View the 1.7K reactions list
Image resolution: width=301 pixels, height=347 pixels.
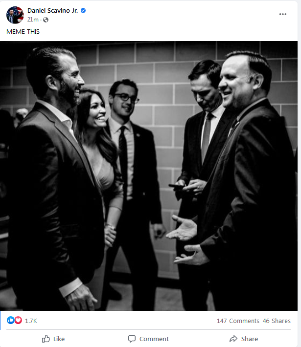click(31, 321)
